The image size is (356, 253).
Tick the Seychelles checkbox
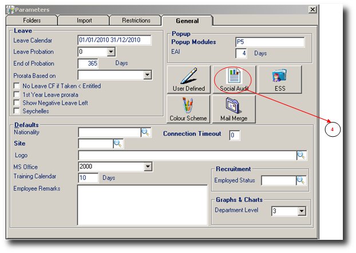[x=17, y=111]
